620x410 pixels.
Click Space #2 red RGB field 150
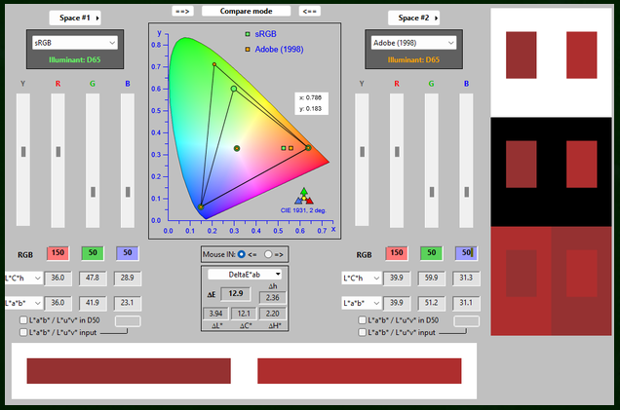pyautogui.click(x=397, y=253)
